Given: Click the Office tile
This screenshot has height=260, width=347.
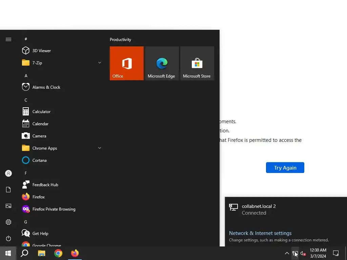Looking at the screenshot, I should pyautogui.click(x=127, y=63).
